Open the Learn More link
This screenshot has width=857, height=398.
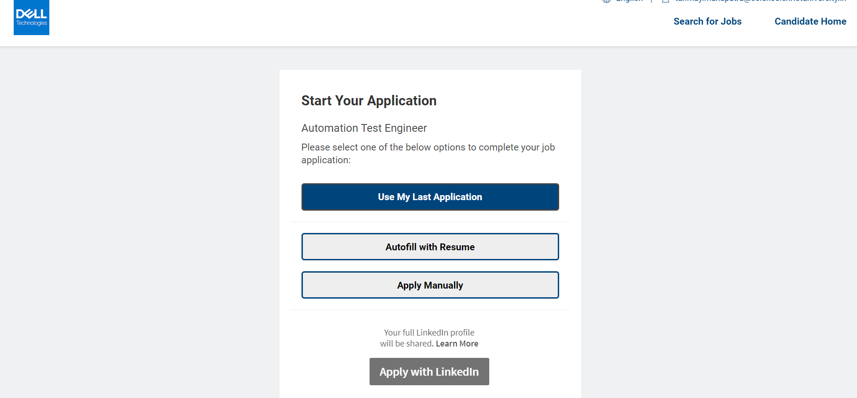tap(457, 344)
